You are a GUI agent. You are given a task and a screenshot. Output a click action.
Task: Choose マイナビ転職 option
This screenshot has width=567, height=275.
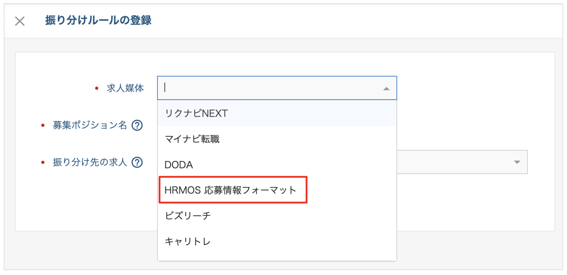click(x=277, y=139)
